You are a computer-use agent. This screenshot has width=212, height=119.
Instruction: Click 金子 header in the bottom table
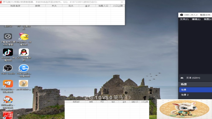(124, 102)
